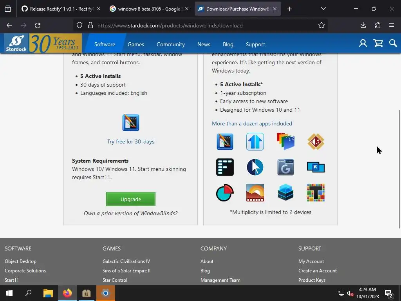
Task: Select the WindowBlinds icon in apps grid
Action: pos(225,141)
